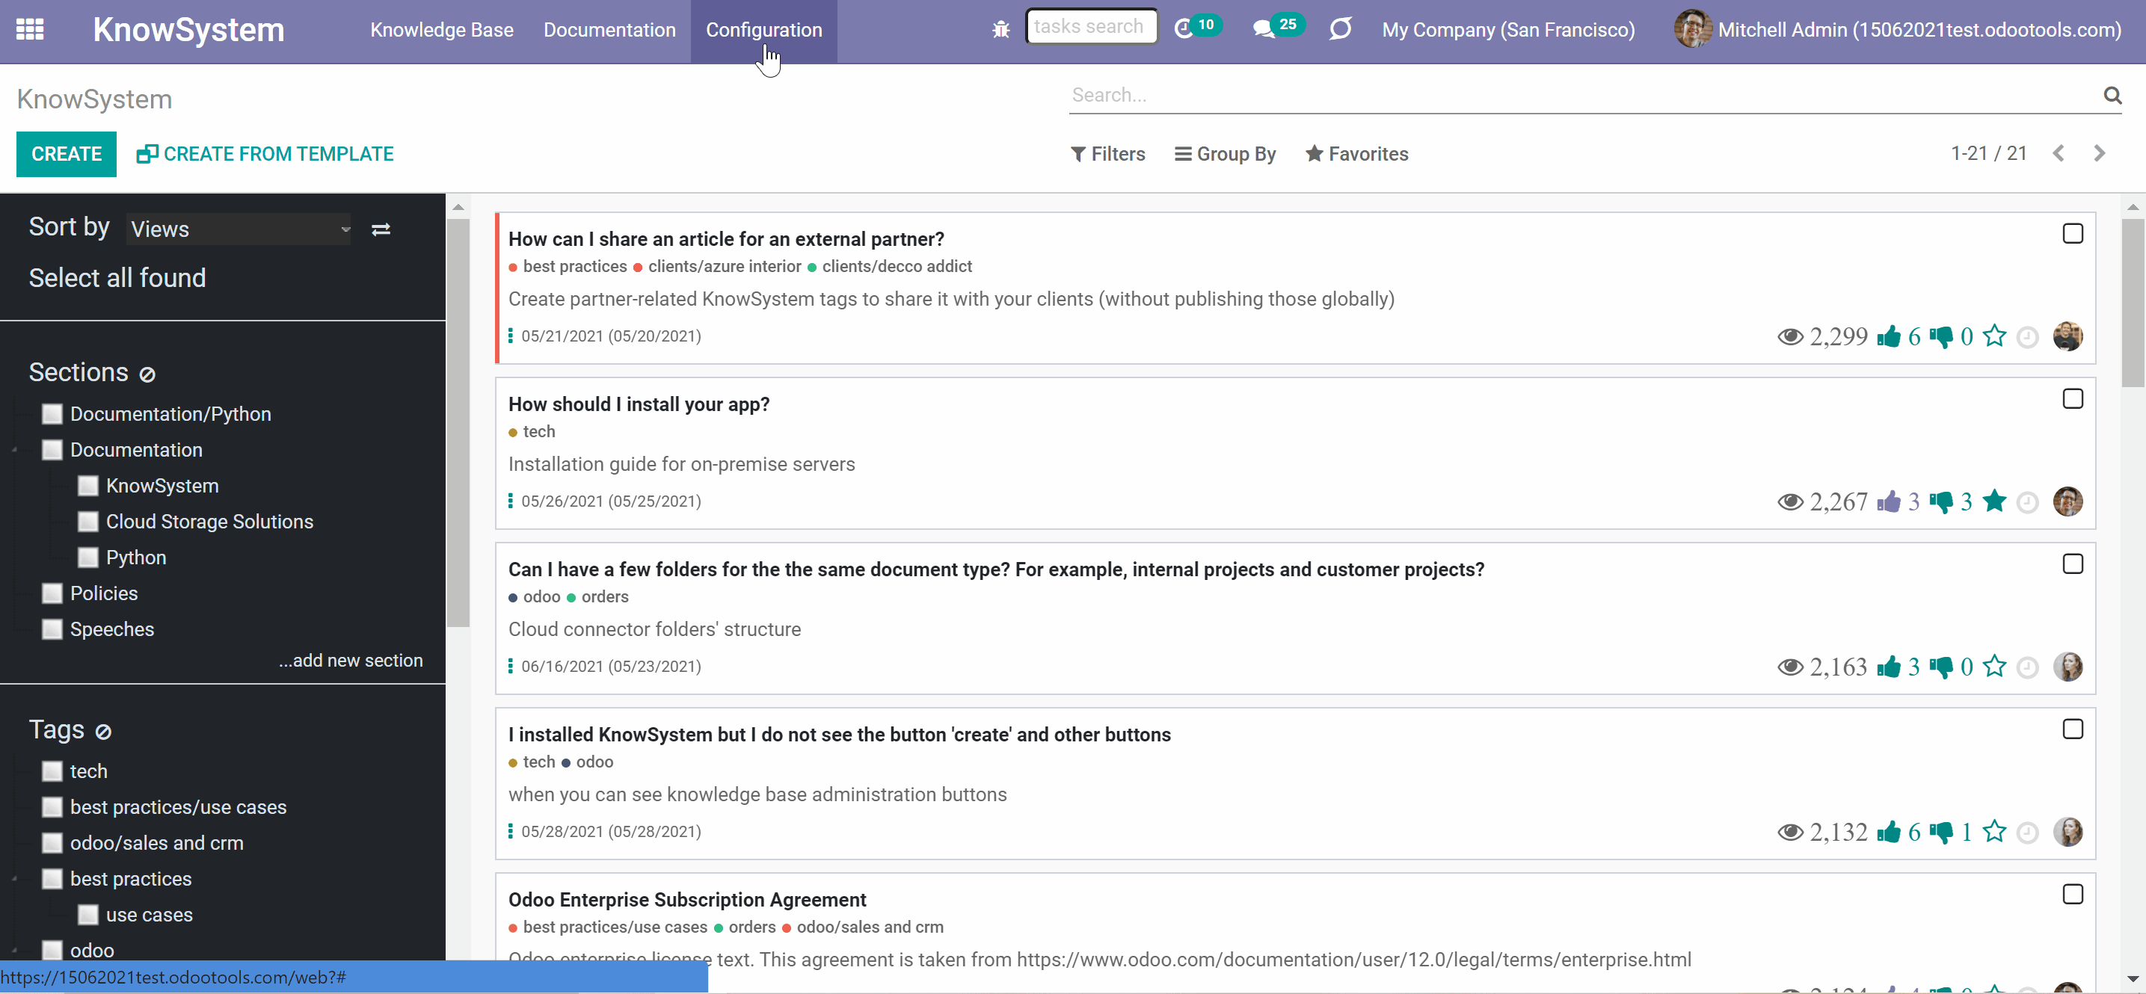Check the Speeches section
Viewport: 2146px width, 994px height.
coord(52,629)
